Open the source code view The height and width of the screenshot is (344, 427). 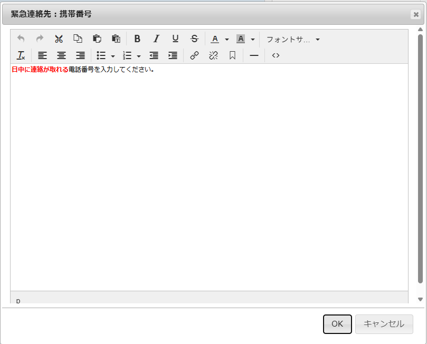(x=276, y=55)
